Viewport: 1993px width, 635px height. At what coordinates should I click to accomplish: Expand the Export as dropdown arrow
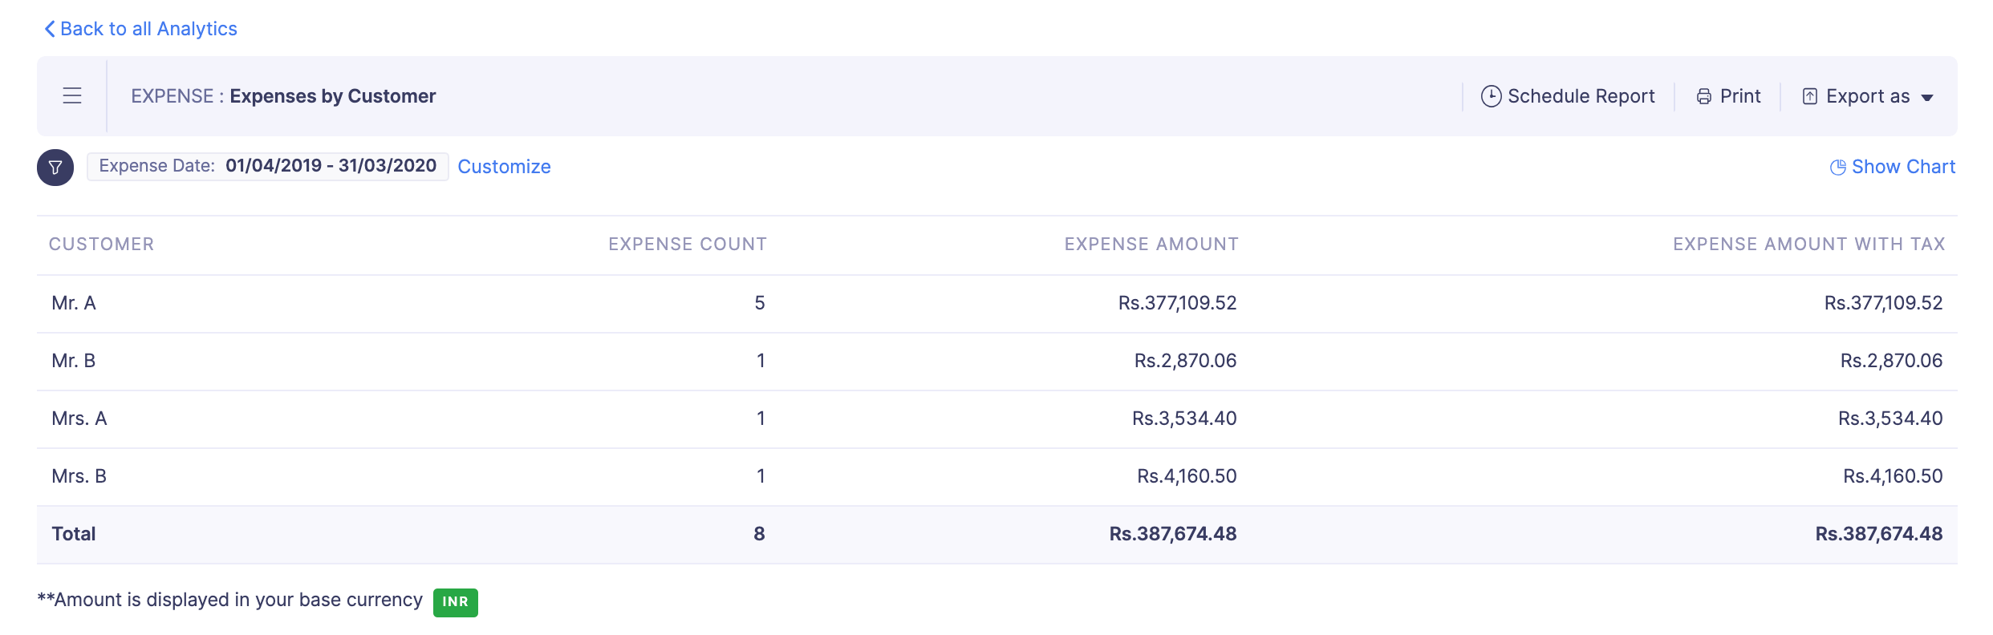point(1927,98)
